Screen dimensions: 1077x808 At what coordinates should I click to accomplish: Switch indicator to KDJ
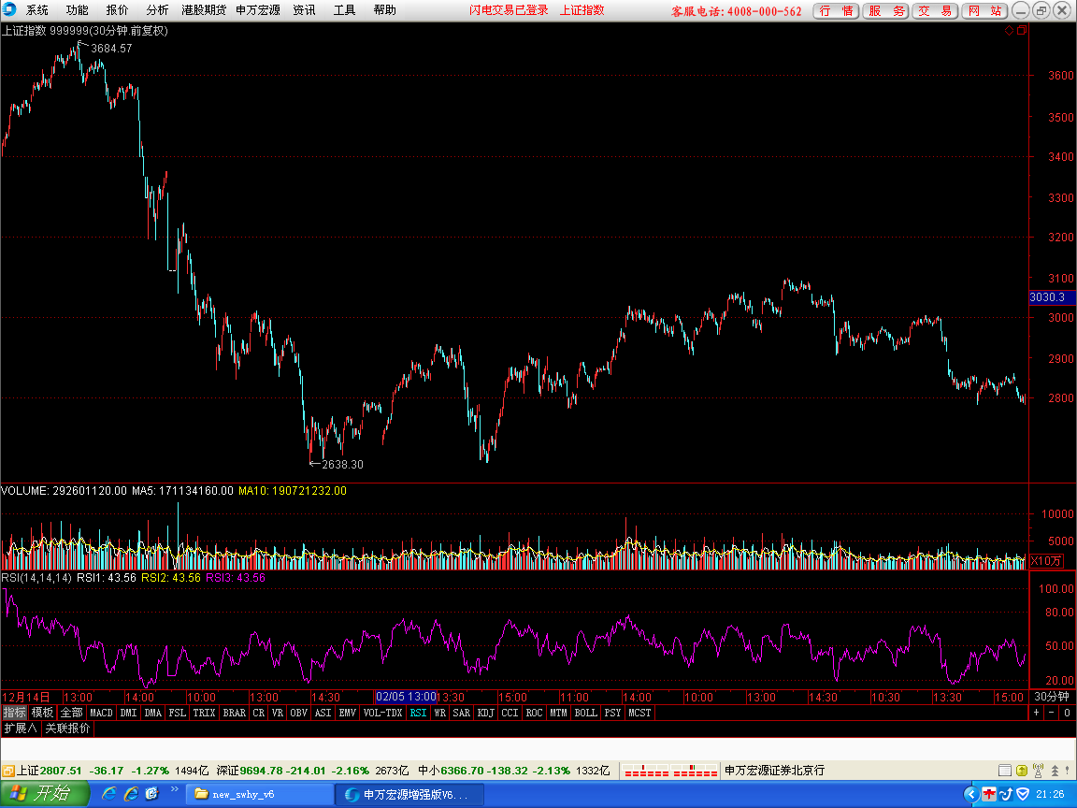pyautogui.click(x=485, y=713)
